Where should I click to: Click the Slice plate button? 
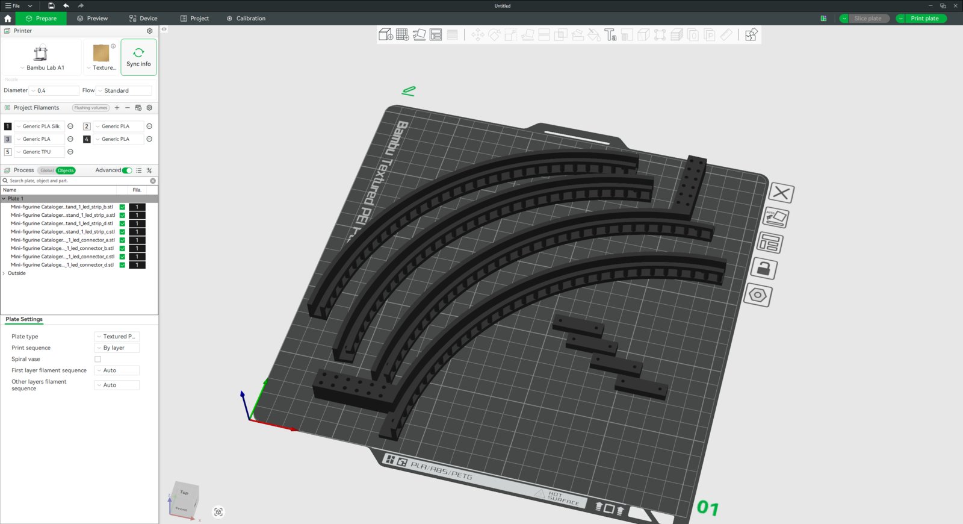pyautogui.click(x=868, y=19)
